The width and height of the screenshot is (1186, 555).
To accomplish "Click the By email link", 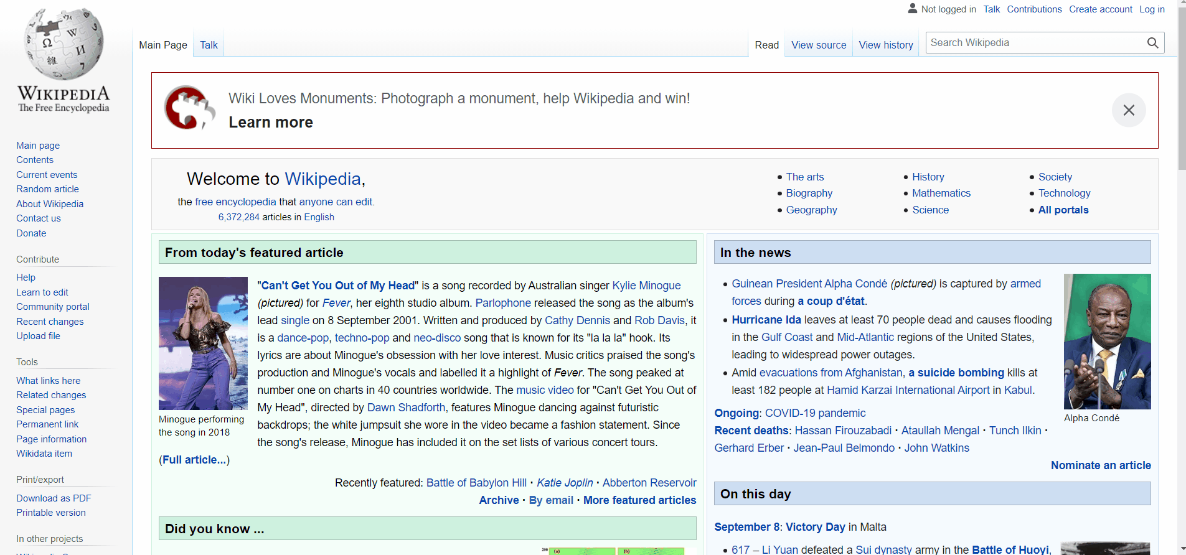I will (x=551, y=500).
